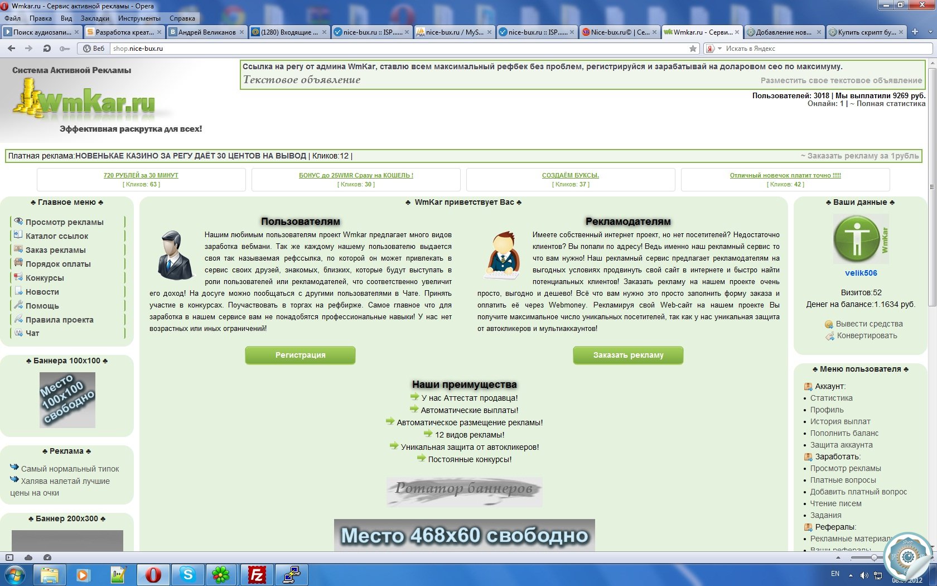Open Opera Link cloud icon in status bar
The image size is (937, 586).
[28, 558]
